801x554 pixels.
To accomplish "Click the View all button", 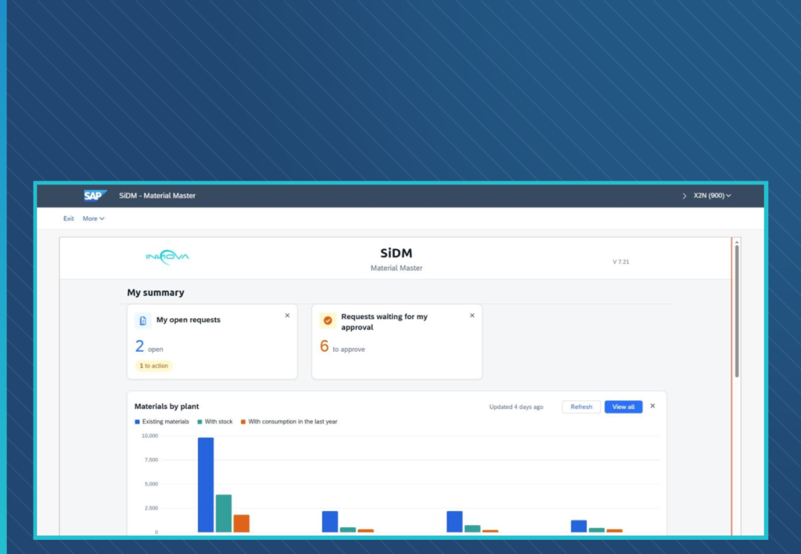I will 623,406.
